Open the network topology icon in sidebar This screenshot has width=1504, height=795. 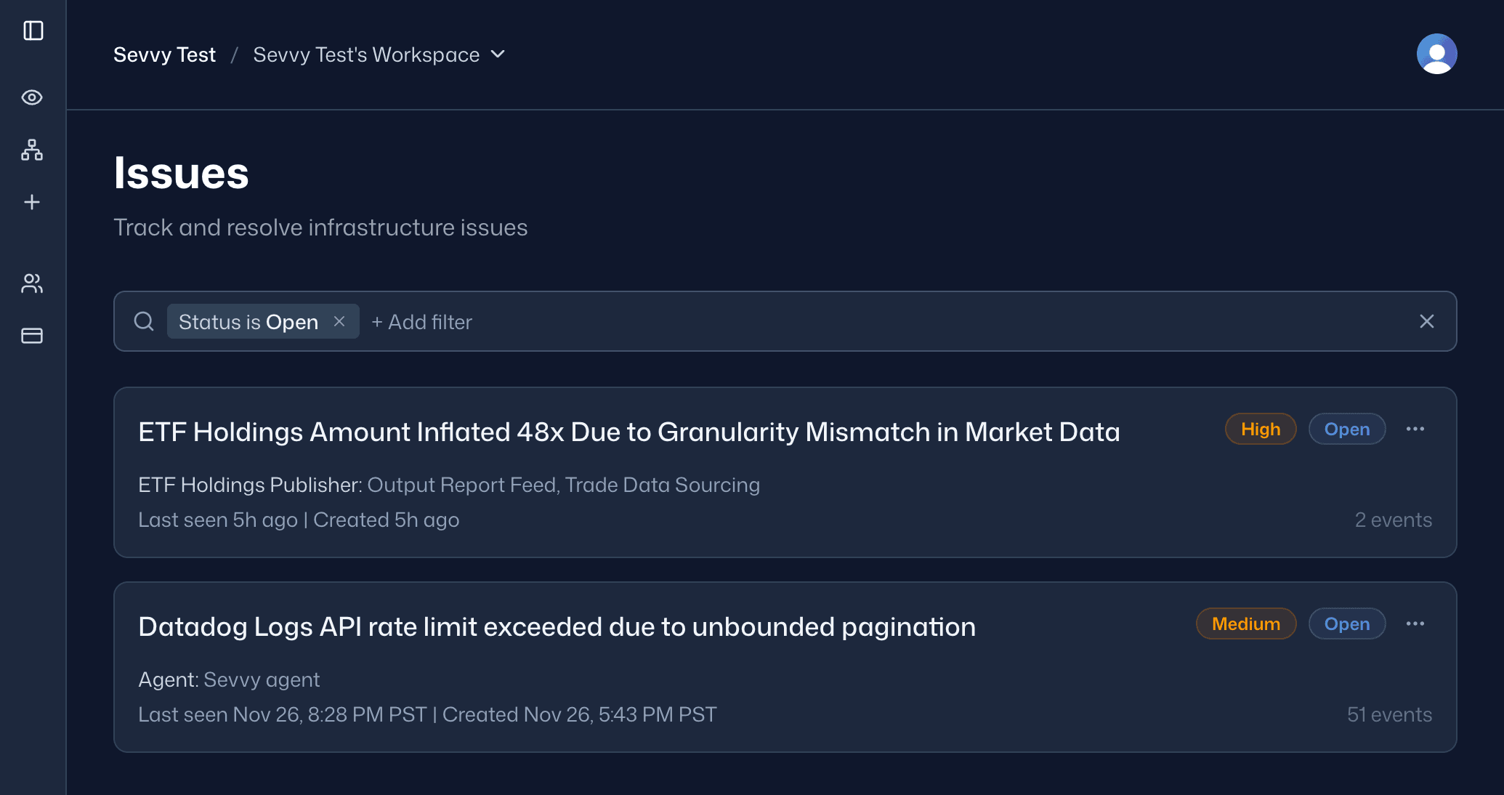point(32,150)
